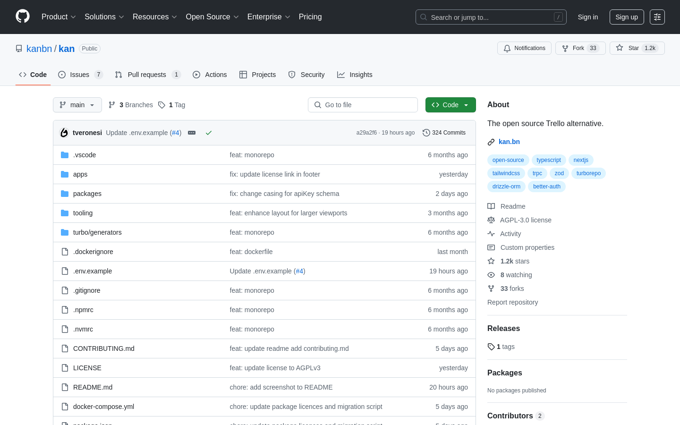
Task: Open the kan.bn website link
Action: [509, 142]
